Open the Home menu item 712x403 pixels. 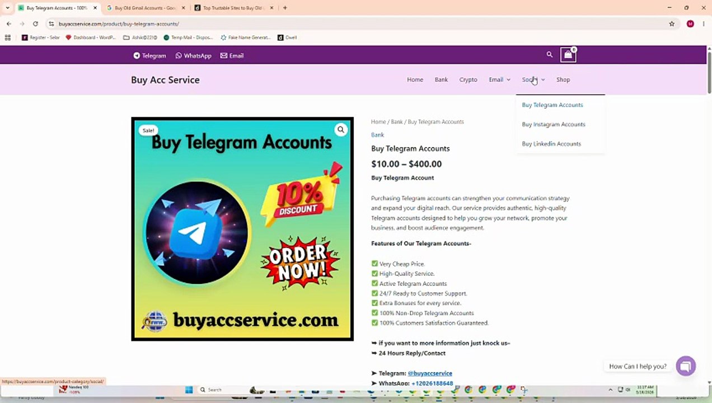tap(415, 79)
